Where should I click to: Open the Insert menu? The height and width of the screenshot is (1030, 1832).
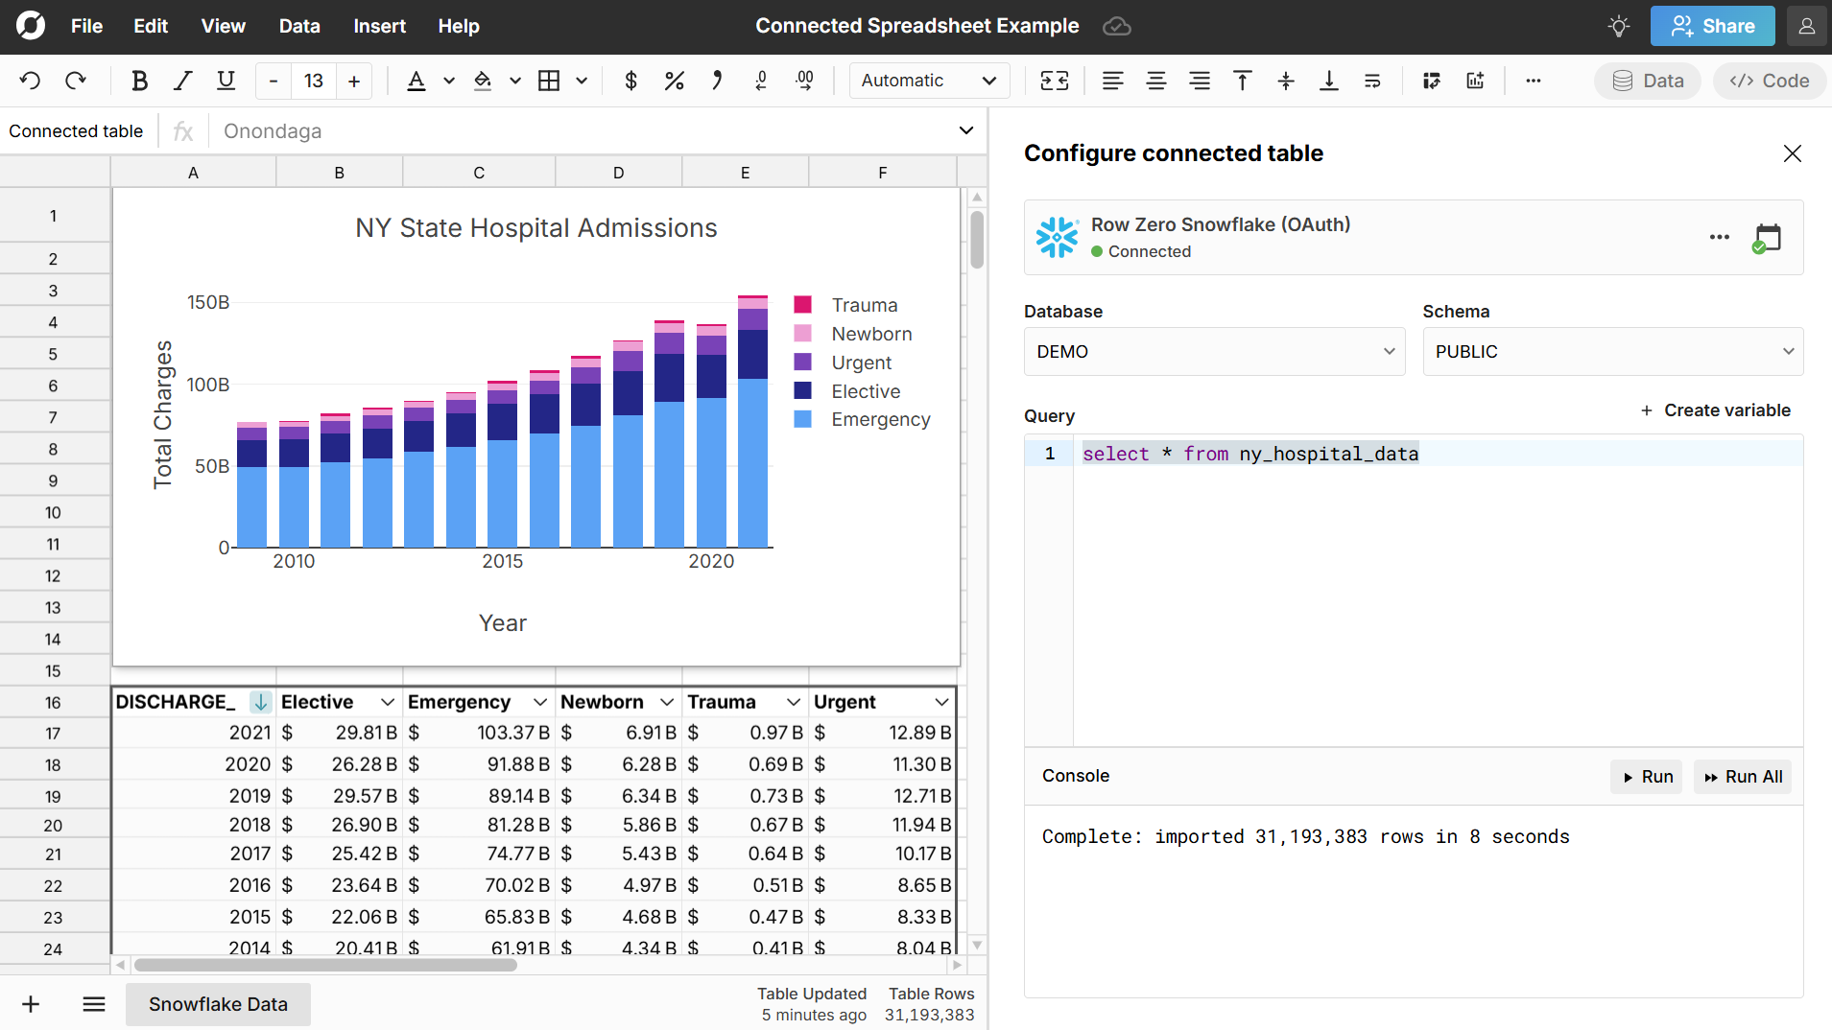pos(379,26)
